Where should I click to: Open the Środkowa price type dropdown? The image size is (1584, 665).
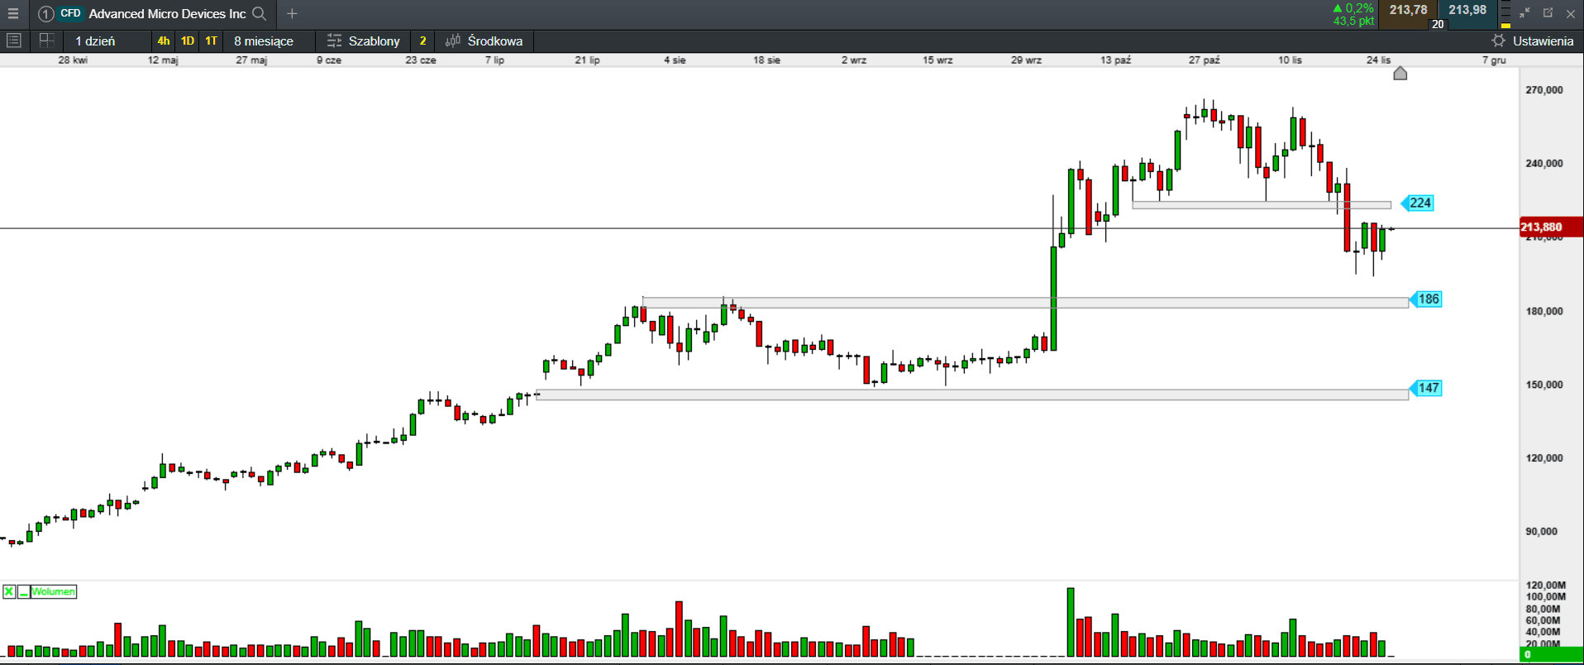click(x=494, y=41)
